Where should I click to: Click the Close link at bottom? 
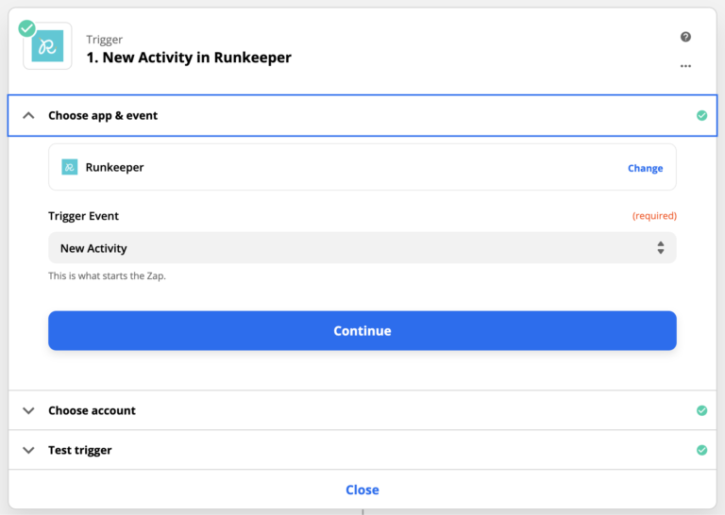362,490
